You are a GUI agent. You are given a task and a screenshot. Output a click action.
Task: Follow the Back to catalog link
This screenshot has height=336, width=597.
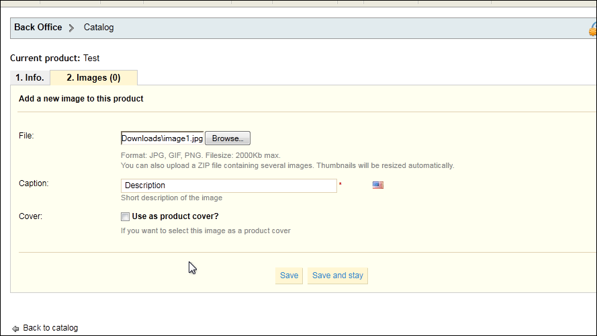pos(50,328)
